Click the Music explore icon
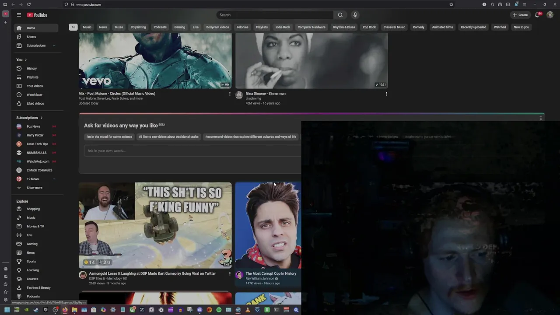 (19, 218)
